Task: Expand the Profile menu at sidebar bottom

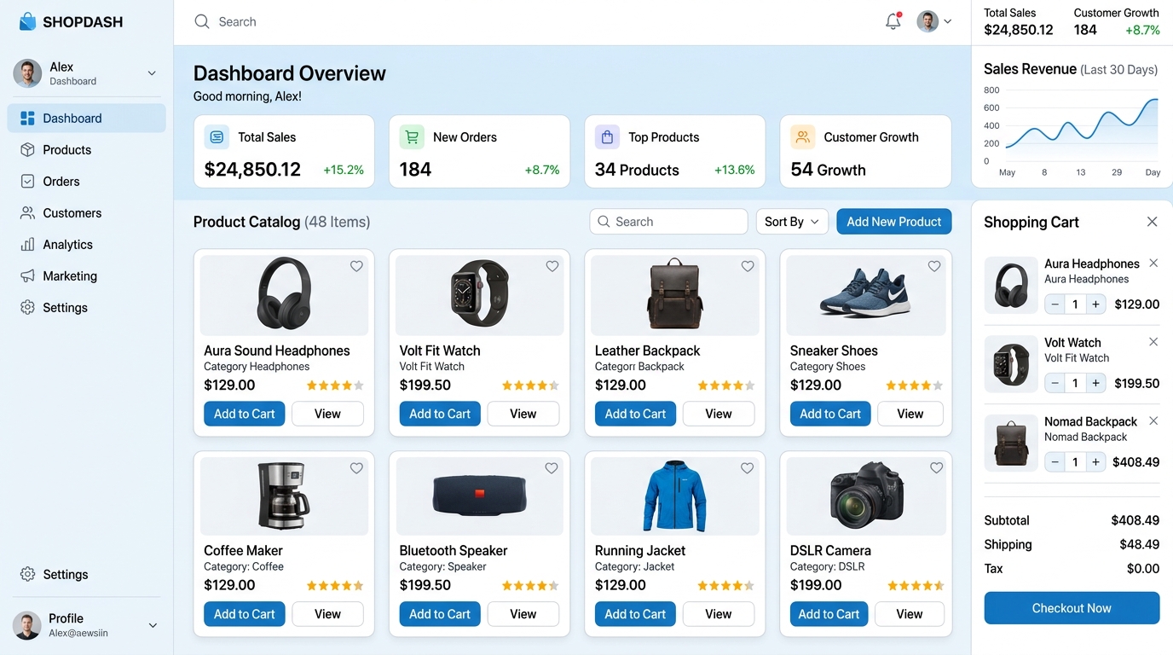Action: [x=153, y=625]
